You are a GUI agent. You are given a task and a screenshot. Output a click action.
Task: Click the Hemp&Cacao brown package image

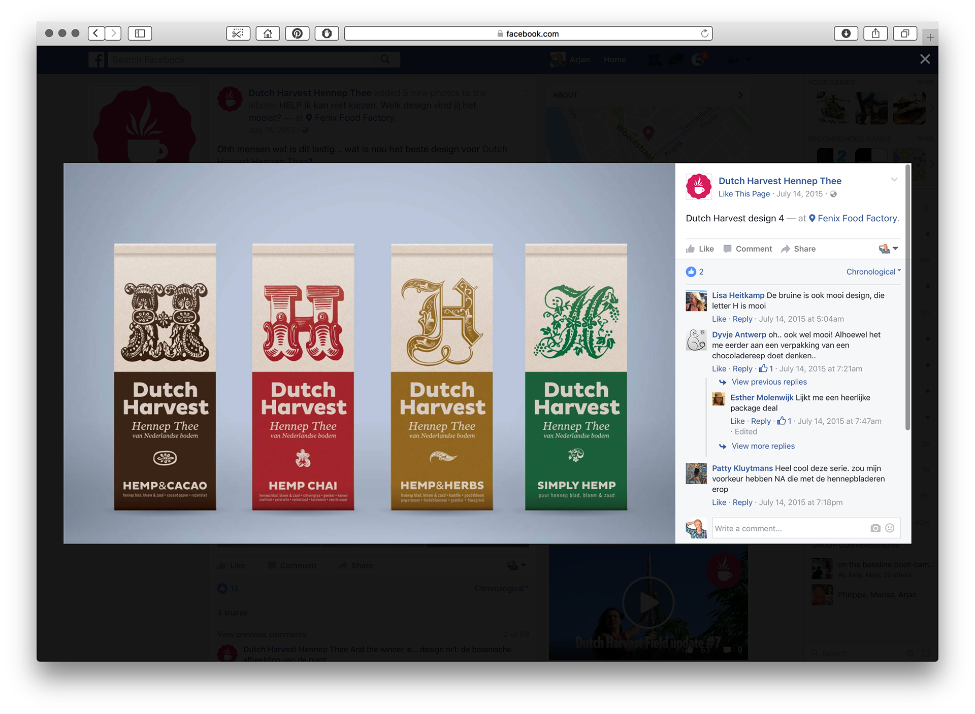point(165,377)
